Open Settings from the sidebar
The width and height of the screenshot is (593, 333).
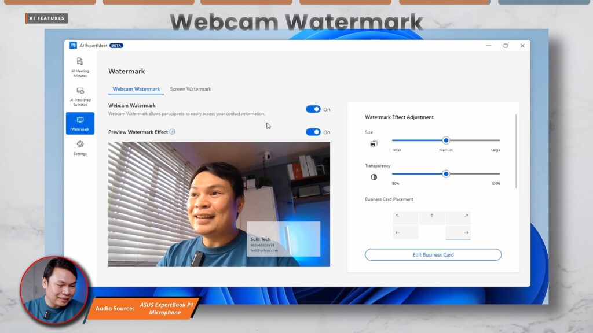coord(80,148)
